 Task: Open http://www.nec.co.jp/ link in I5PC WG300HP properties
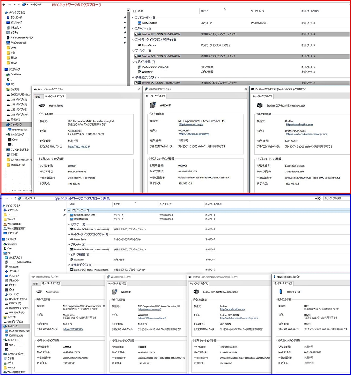coord(191,125)
